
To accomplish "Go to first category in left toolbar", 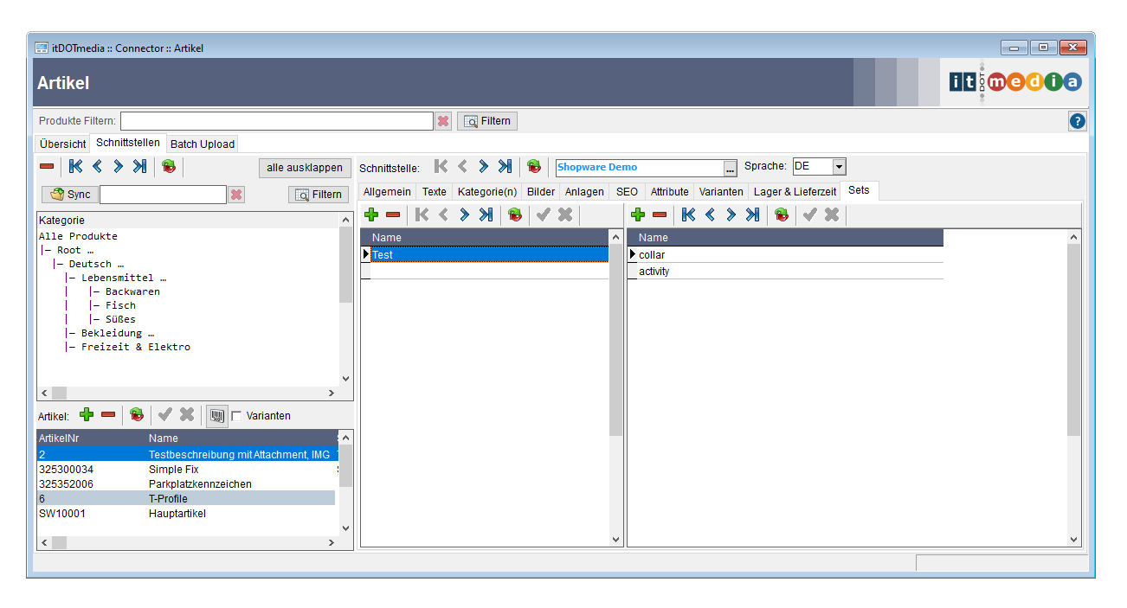I will coord(75,167).
